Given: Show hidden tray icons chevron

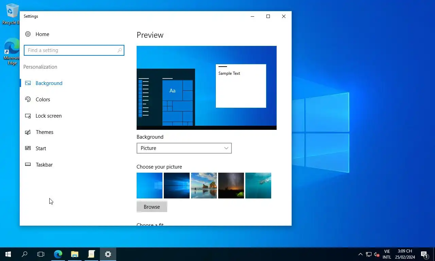Looking at the screenshot, I should pos(361,254).
